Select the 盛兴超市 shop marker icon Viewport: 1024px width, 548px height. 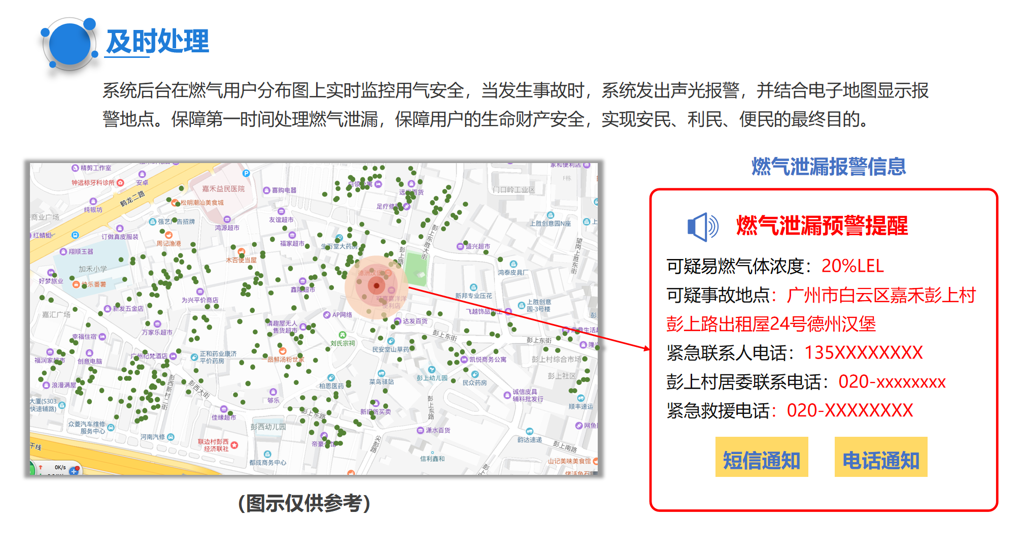pos(460,246)
